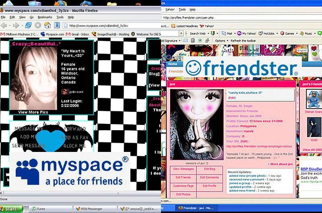Image resolution: width=322 pixels, height=213 pixels.
Task: Open Help menu in the Friendster window
Action: [192, 9]
